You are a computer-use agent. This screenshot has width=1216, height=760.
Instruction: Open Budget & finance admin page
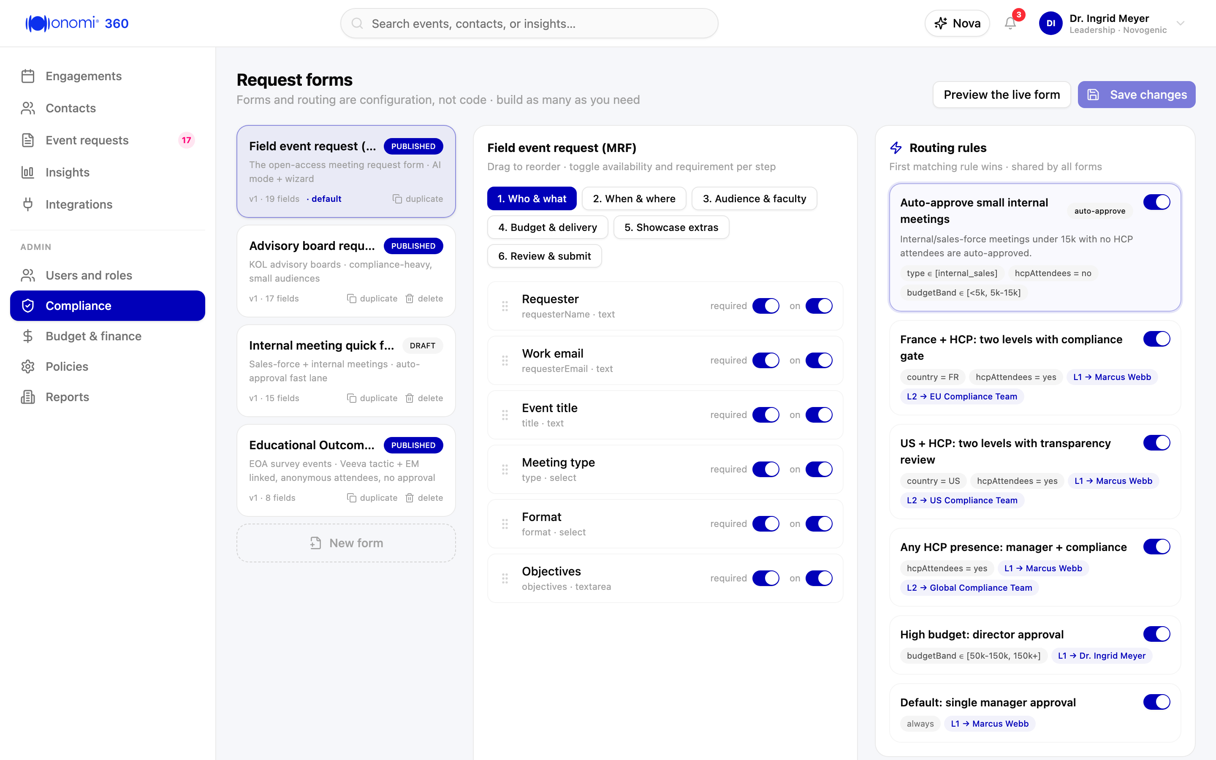point(108,336)
